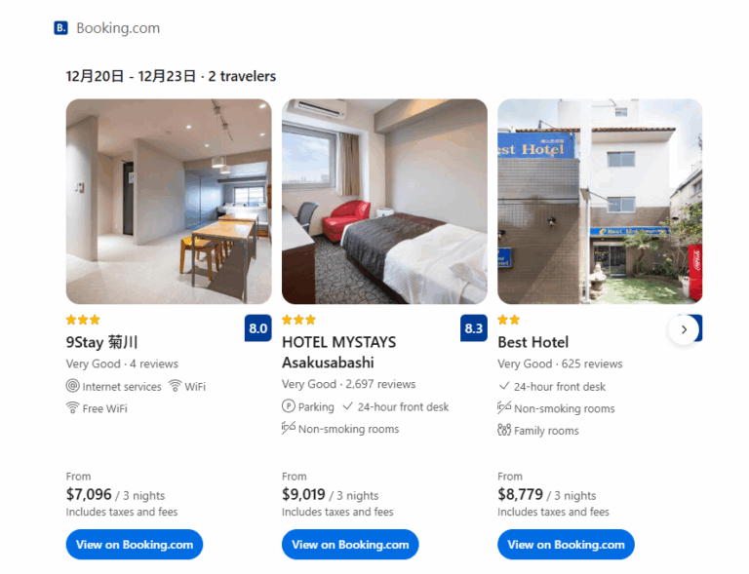Click the Parking icon under HOTEL MYSTAYS

pos(289,406)
